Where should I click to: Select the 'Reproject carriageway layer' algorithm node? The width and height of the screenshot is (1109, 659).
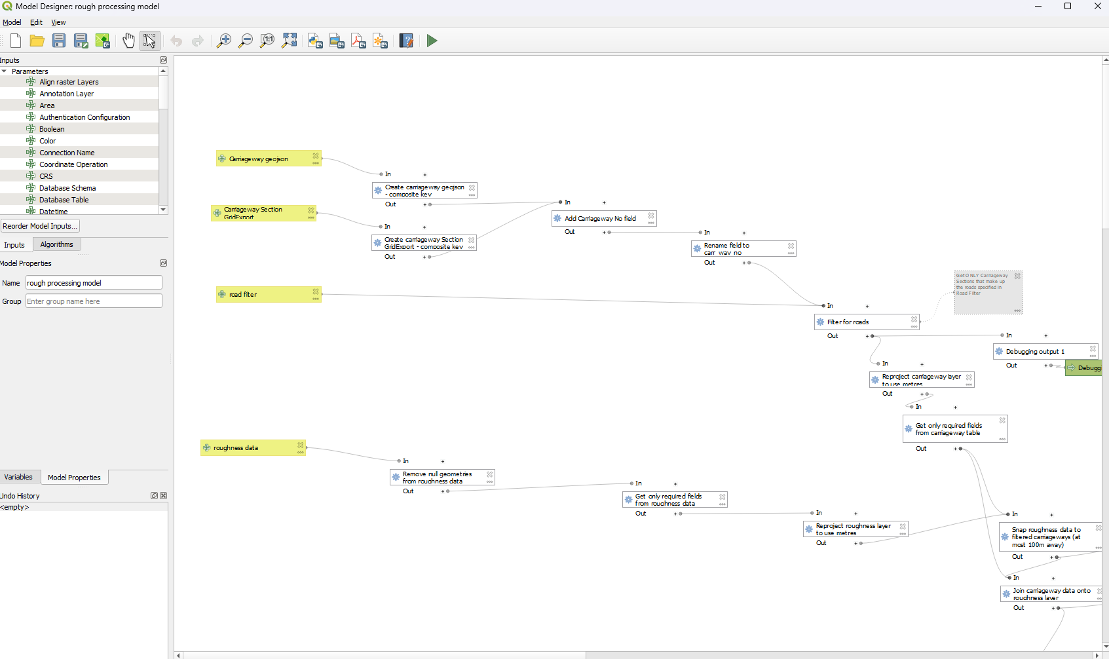point(922,380)
